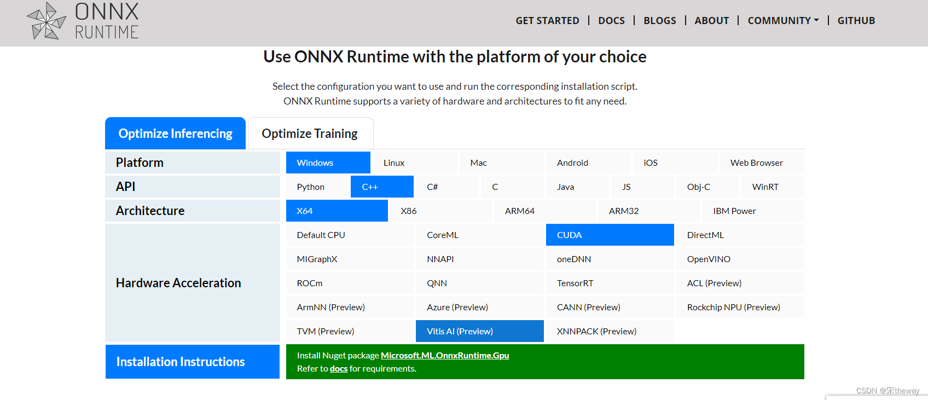Select the X64 architecture

[x=337, y=211]
